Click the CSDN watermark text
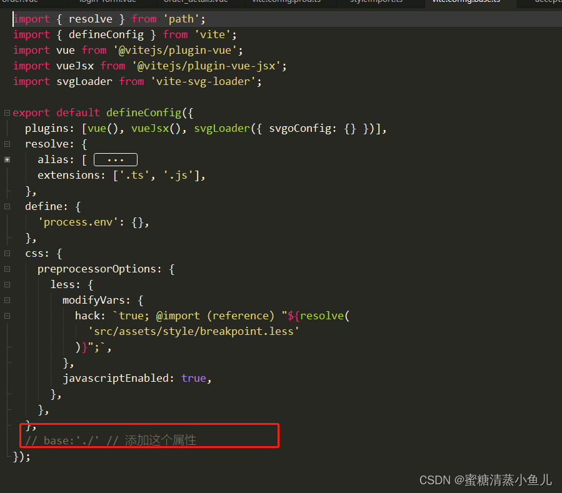 coord(486,480)
